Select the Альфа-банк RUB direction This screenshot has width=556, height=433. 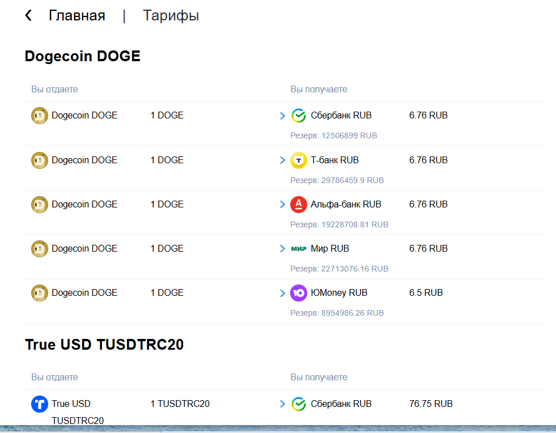coord(346,204)
